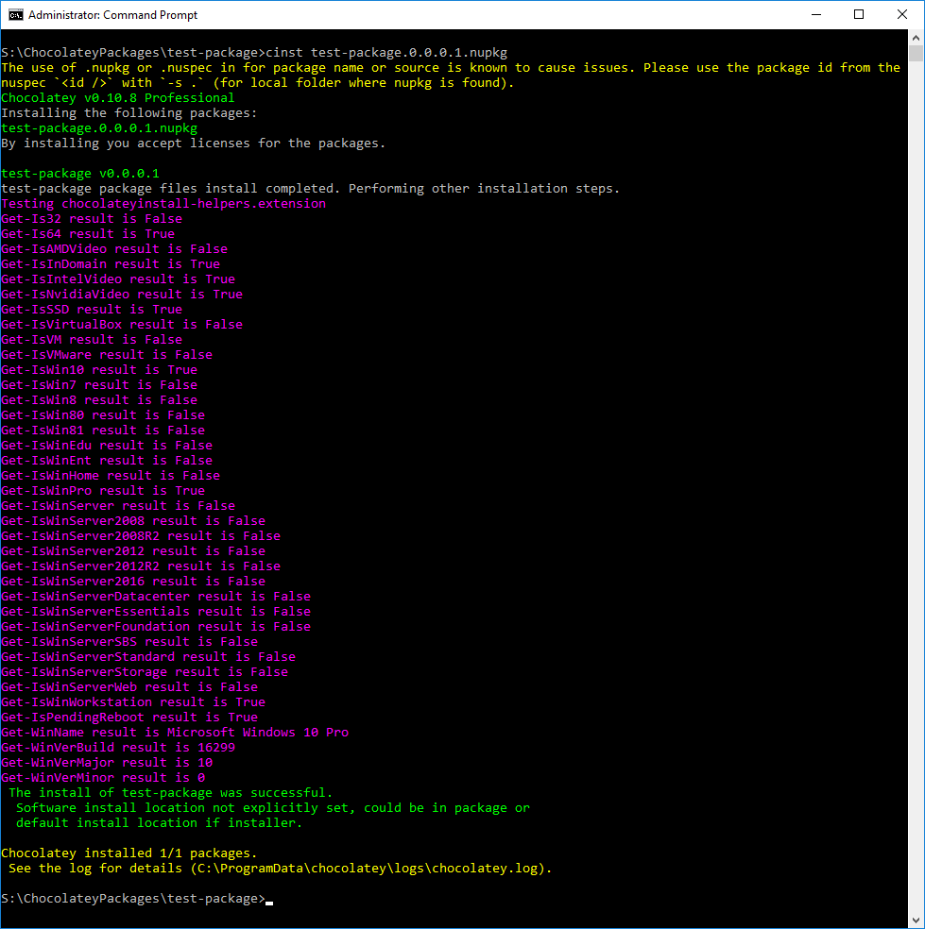925x929 pixels.
Task: Click 'Get-IsAMDVideo result is False' line
Action: 114,249
